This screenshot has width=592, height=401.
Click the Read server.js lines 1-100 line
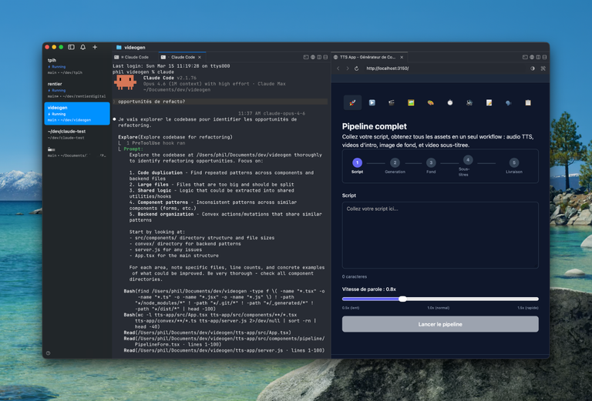[x=224, y=350]
